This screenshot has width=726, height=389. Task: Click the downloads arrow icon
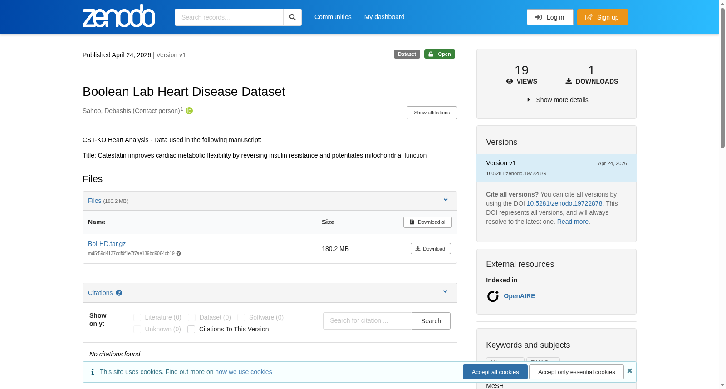569,81
